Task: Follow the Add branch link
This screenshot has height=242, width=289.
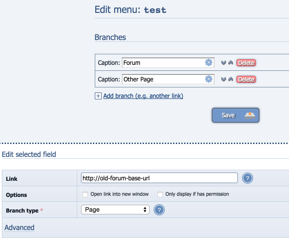Action: pyautogui.click(x=143, y=96)
